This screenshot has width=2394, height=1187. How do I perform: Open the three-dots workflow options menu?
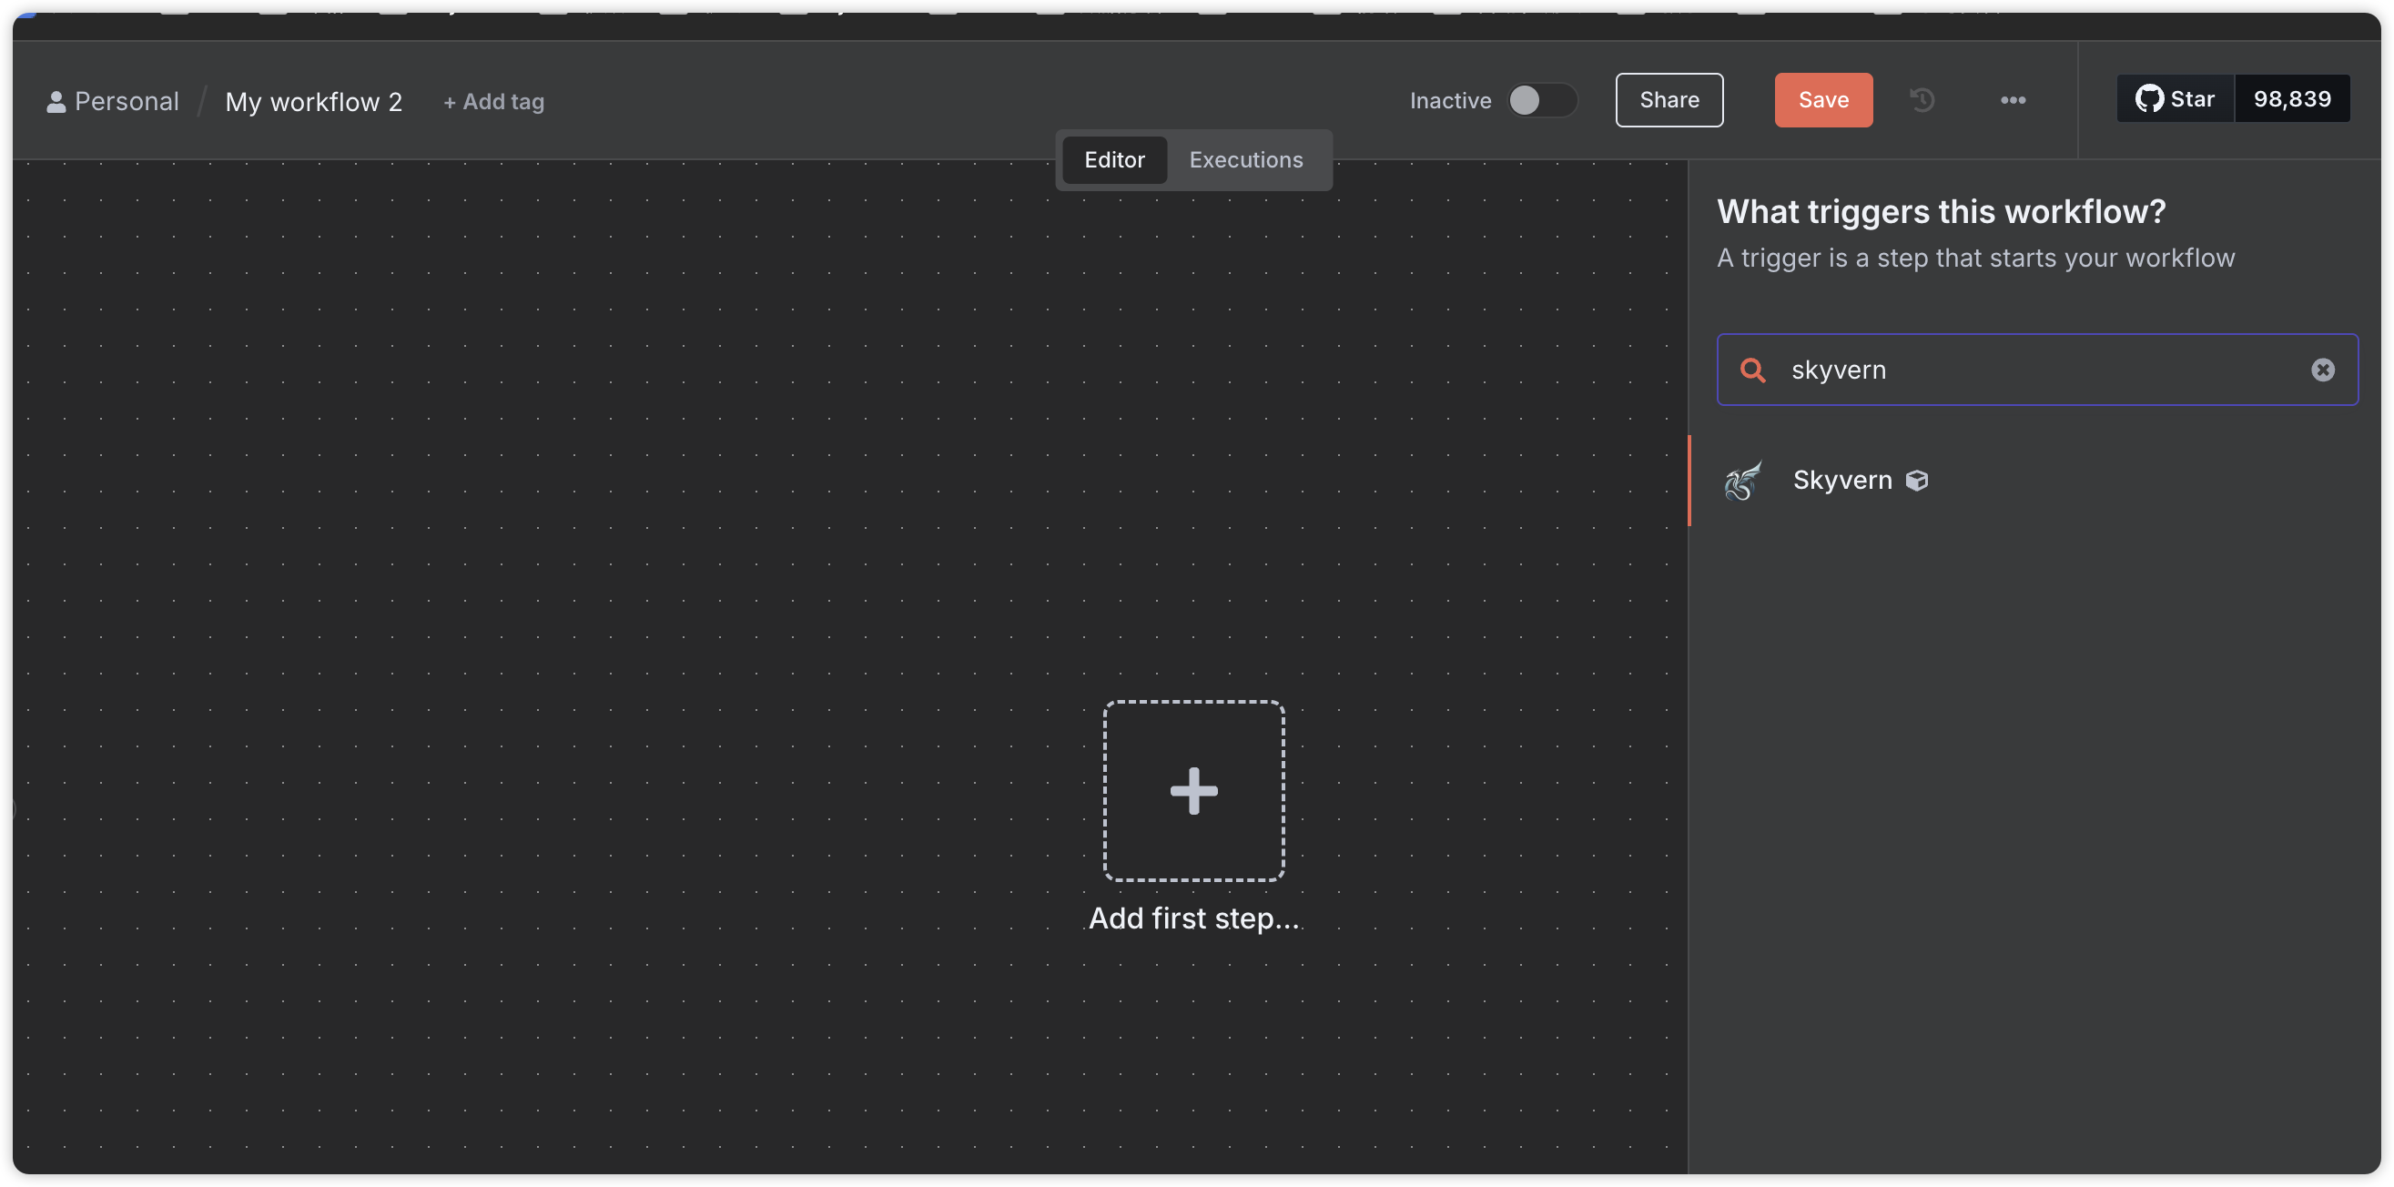(2012, 99)
